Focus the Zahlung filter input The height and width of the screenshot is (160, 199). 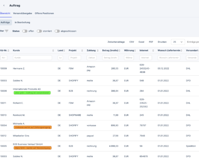pyautogui.click(x=92, y=58)
